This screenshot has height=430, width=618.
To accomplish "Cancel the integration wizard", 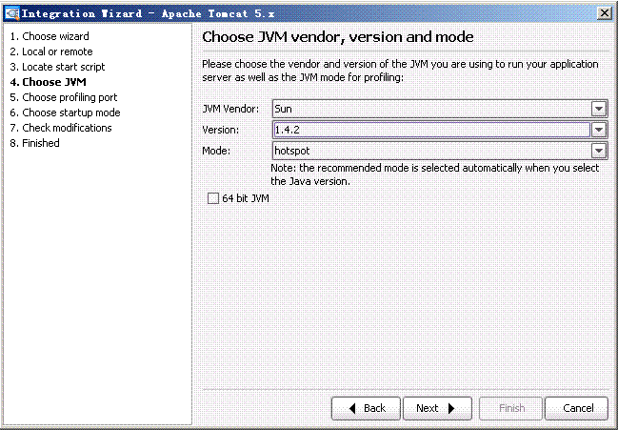I will [x=577, y=408].
